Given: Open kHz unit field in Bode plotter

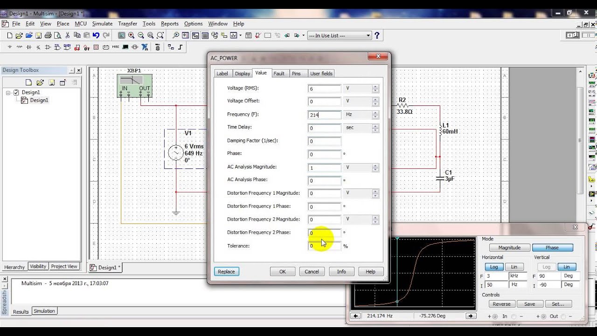Looking at the screenshot, I should point(518,276).
